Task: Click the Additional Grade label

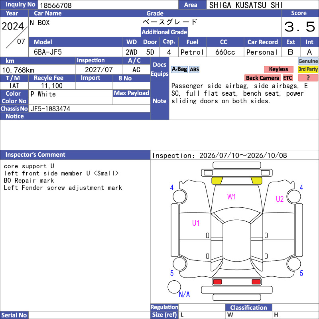Action: tap(164, 32)
